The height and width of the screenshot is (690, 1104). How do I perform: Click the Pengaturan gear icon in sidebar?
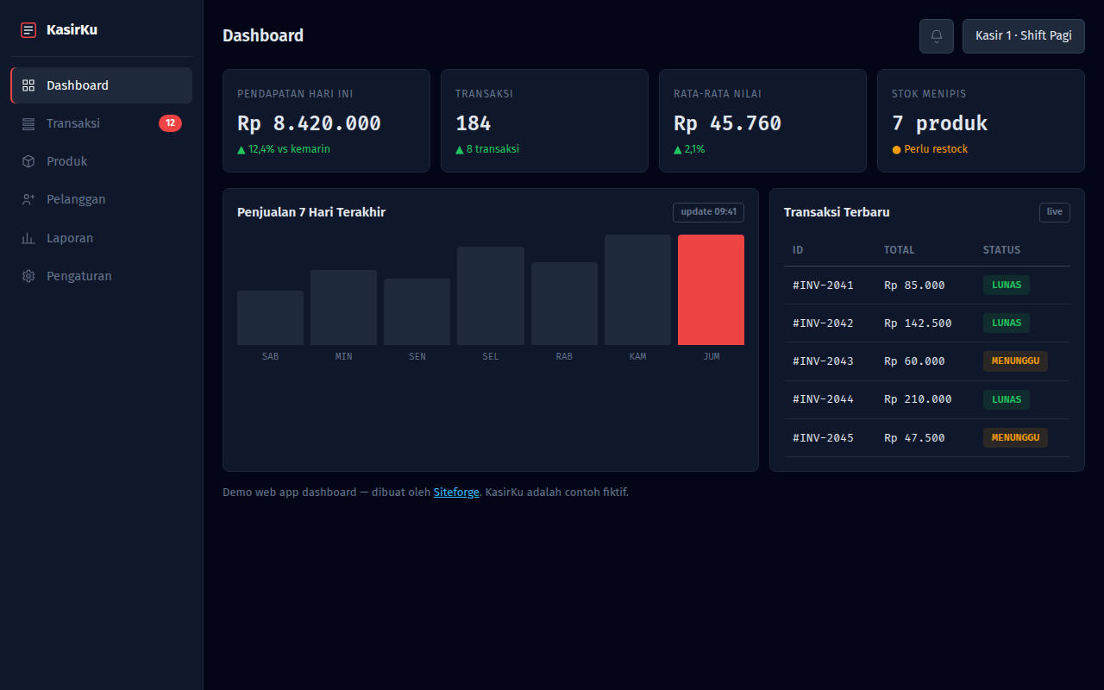pyautogui.click(x=28, y=276)
